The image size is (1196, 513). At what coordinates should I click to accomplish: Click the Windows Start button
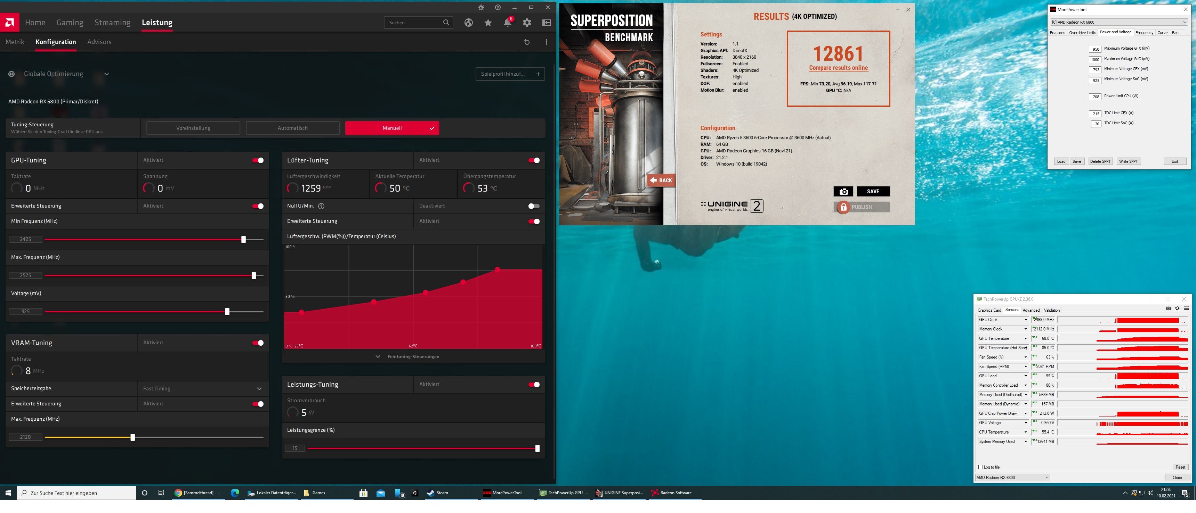8,493
